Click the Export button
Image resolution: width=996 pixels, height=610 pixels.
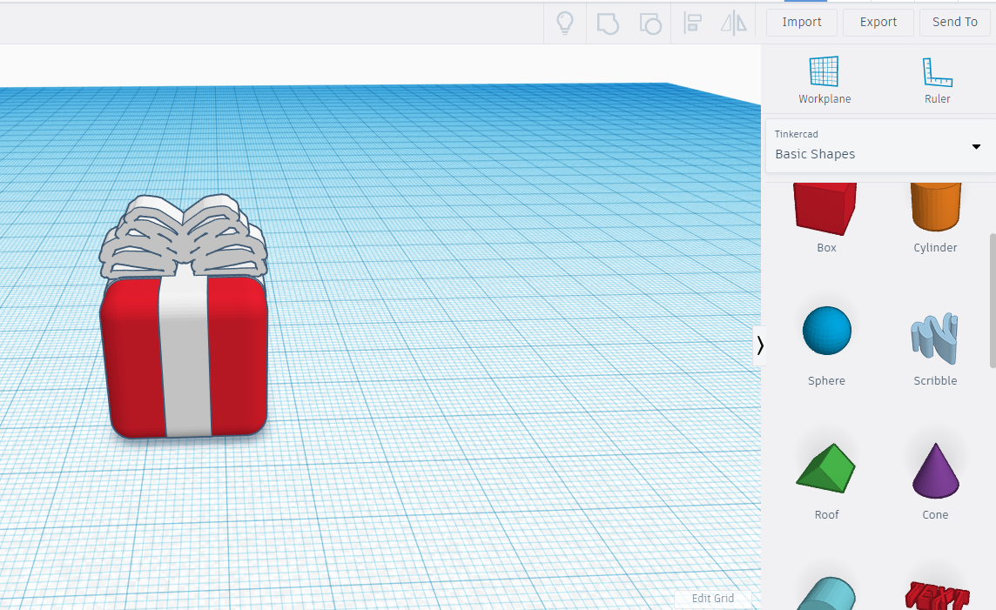878,23
